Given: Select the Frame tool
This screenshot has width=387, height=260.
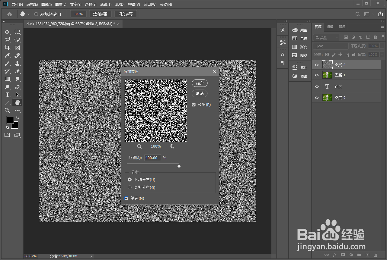Looking at the screenshot, I should pyautogui.click(x=18, y=48).
